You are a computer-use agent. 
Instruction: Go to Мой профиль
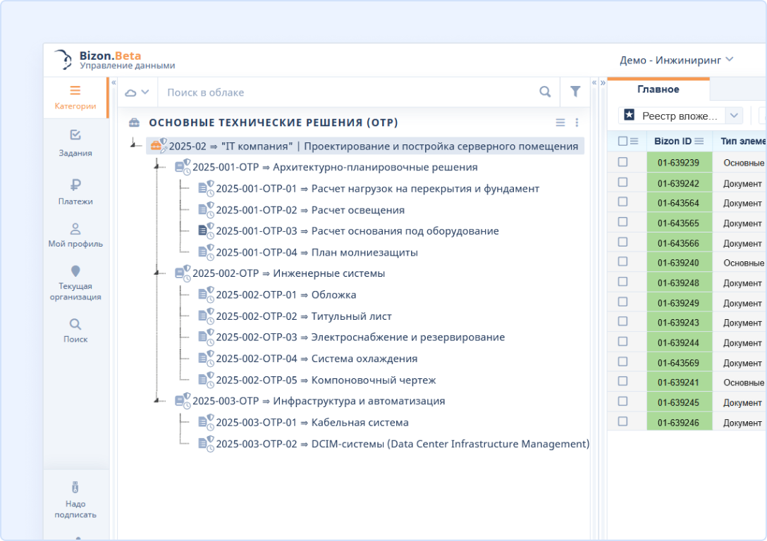(75, 235)
